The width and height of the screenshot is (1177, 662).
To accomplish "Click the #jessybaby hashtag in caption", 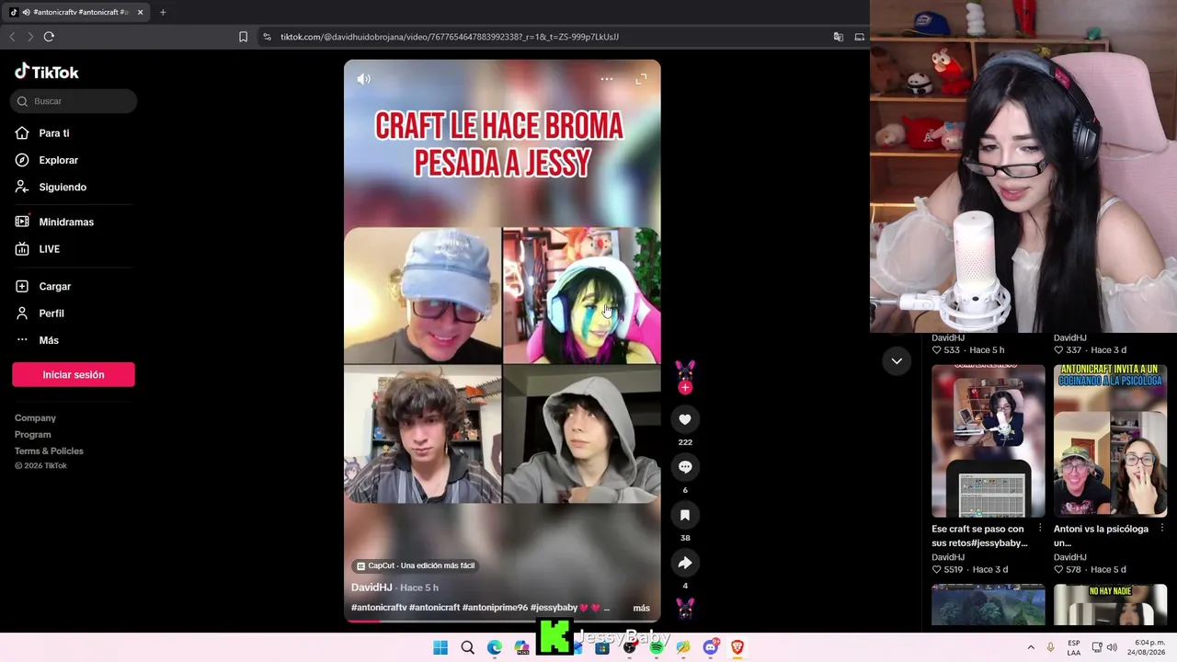I will (554, 608).
